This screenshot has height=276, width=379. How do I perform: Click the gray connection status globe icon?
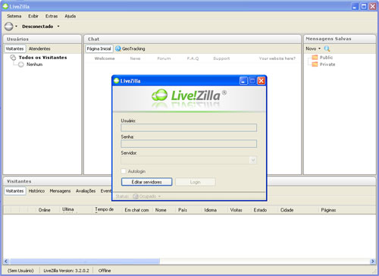9,27
